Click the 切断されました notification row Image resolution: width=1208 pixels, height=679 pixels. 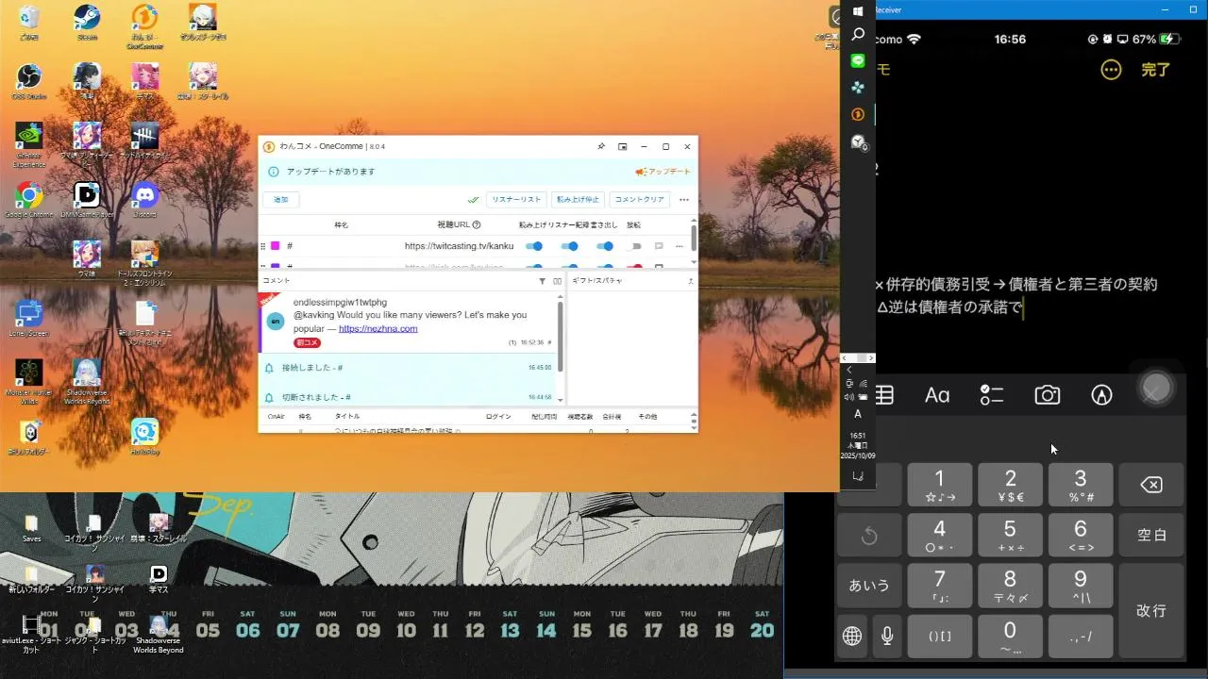pos(409,397)
